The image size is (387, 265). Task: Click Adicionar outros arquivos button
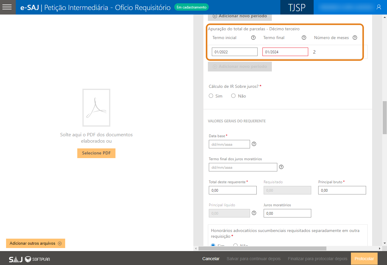tap(35, 243)
